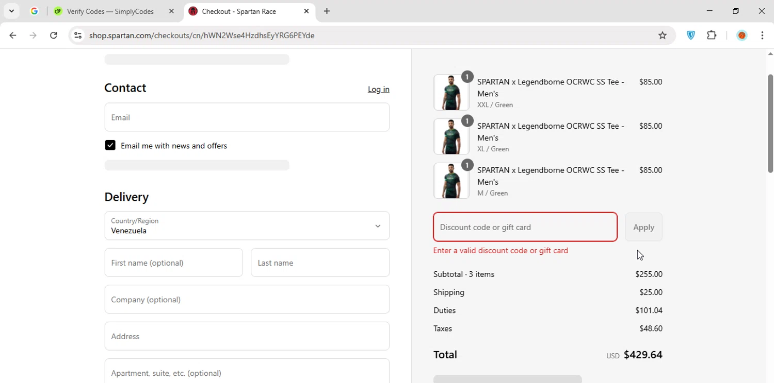Close the Checkout - Spartan Race tab
The image size is (774, 383).
[306, 11]
